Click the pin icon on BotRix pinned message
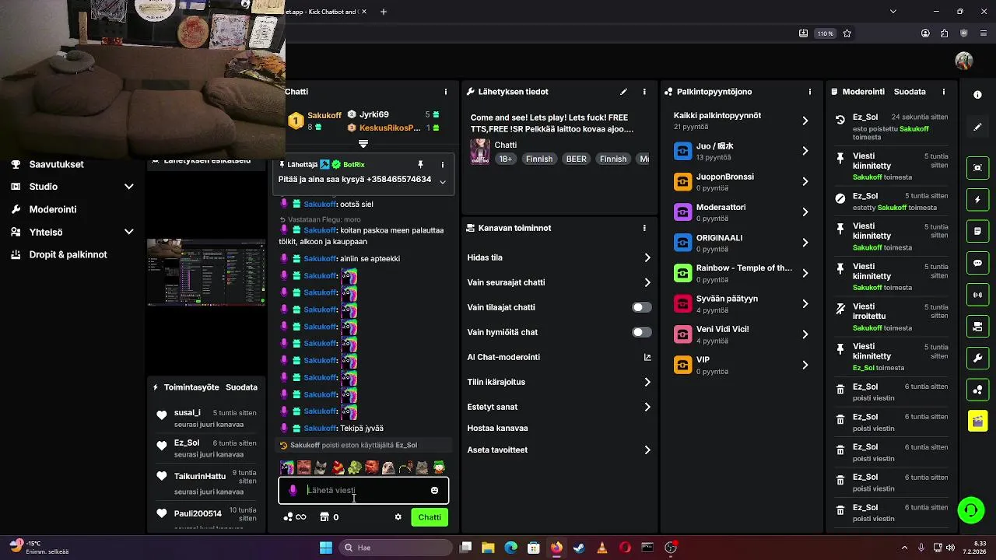 tap(420, 165)
